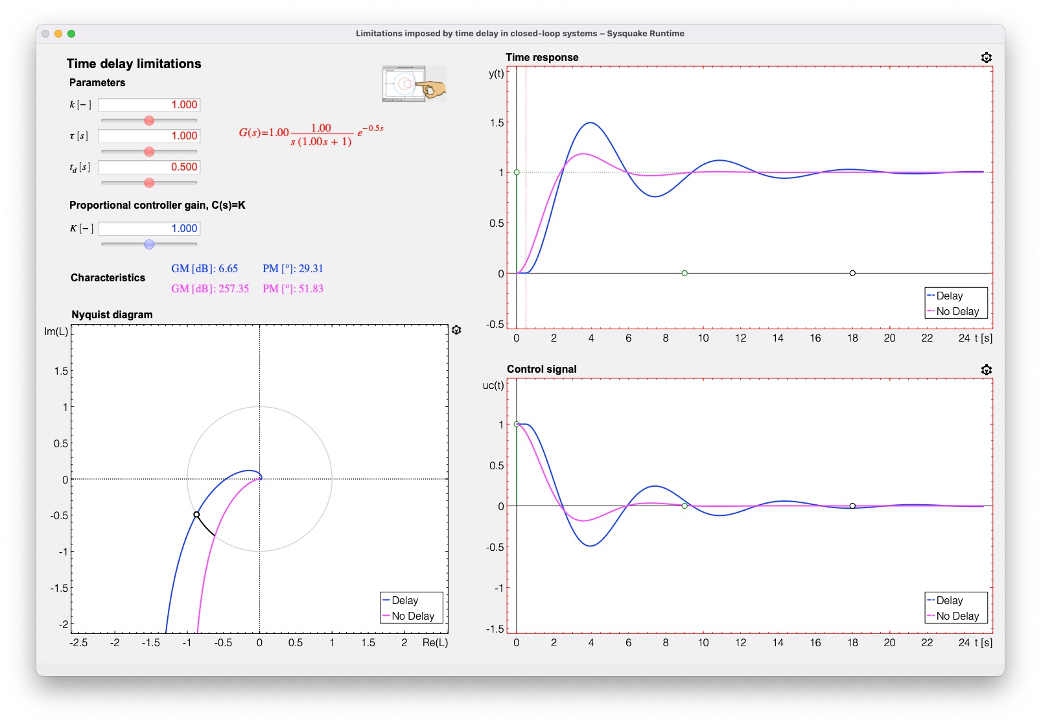Adjust the blue K controller gain slider
This screenshot has height=724, width=1041.
click(149, 244)
